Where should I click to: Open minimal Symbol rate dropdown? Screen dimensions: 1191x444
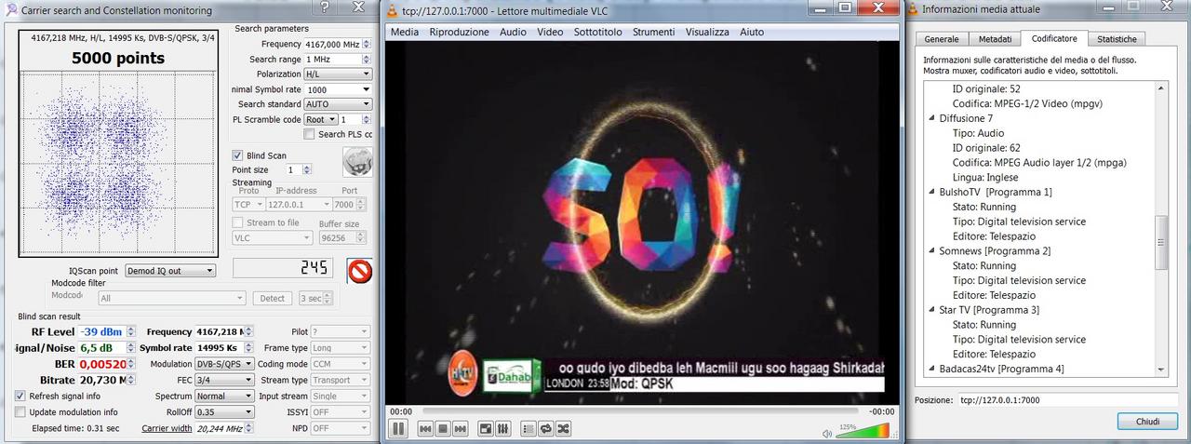pos(339,89)
